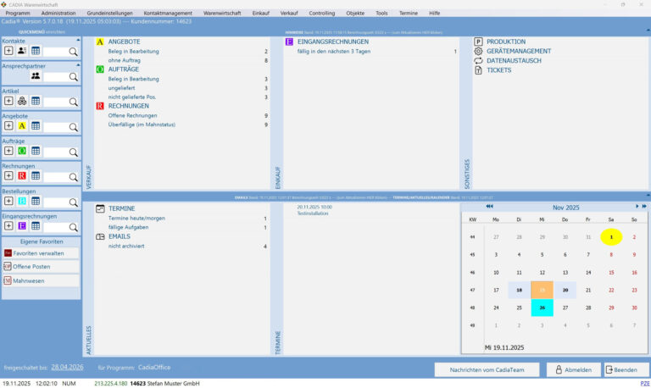The height and width of the screenshot is (388, 651).
Task: Click the red R Rechnungen sidebar icon
Action: pyautogui.click(x=22, y=175)
